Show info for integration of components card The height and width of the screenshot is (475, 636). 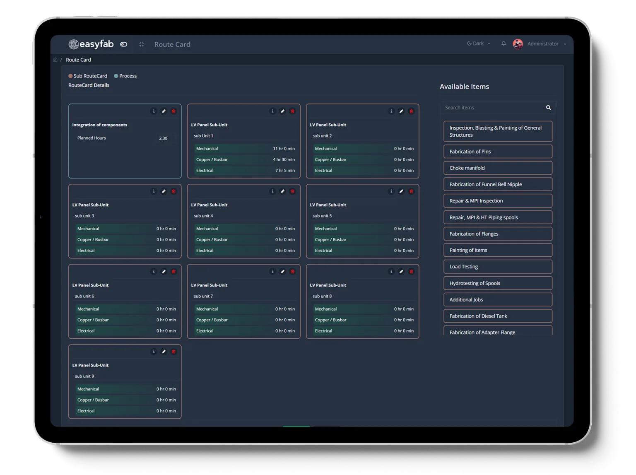[x=154, y=111]
